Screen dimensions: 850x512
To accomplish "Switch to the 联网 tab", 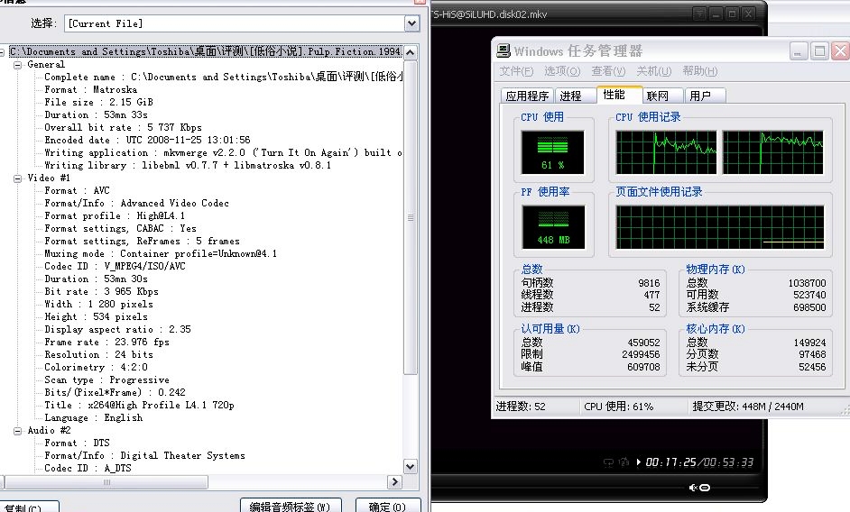I will 662,96.
